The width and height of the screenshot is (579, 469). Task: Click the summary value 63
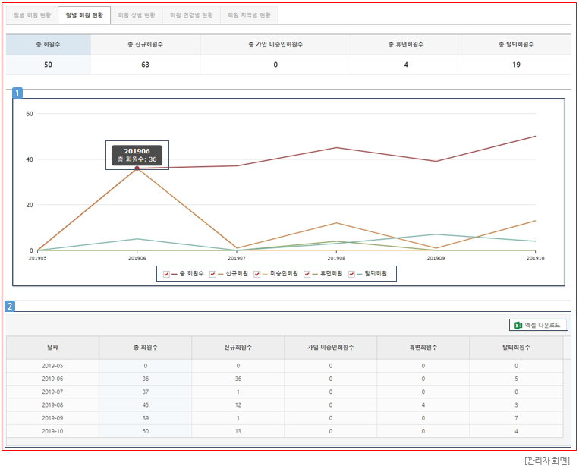[x=145, y=65]
